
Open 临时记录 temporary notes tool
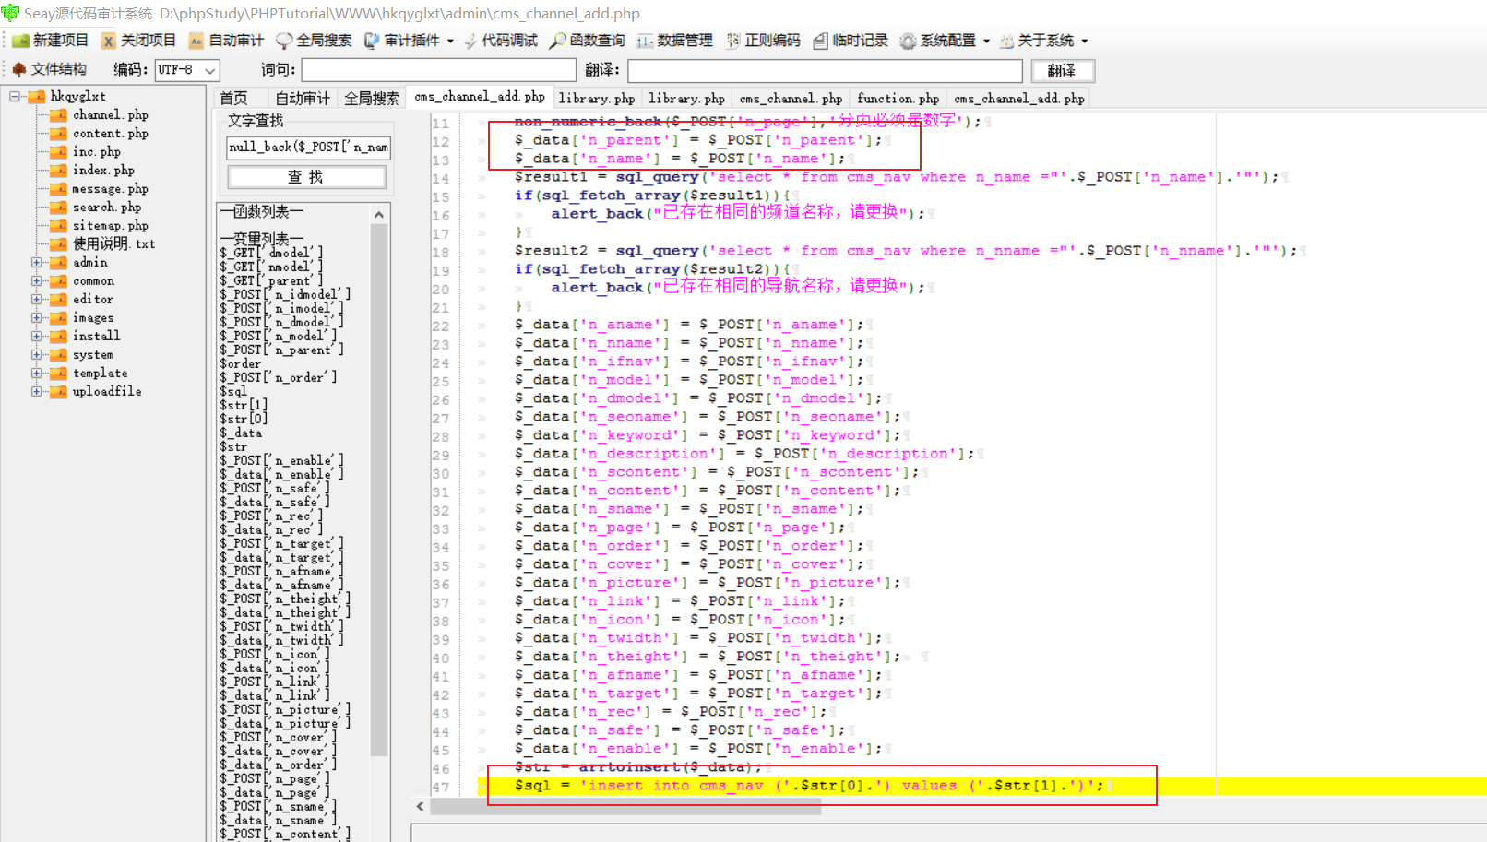point(851,41)
